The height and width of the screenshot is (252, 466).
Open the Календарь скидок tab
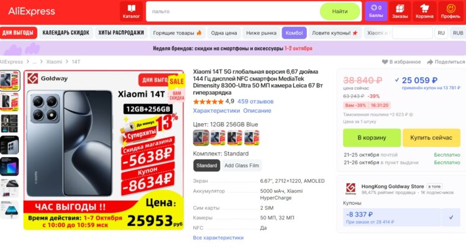click(x=66, y=33)
